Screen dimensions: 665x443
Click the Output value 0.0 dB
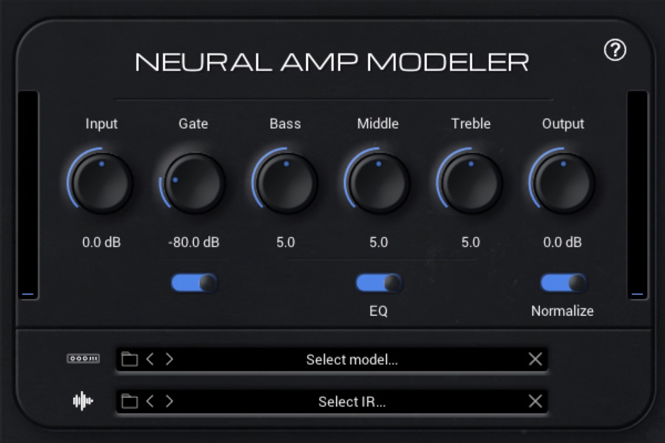562,242
